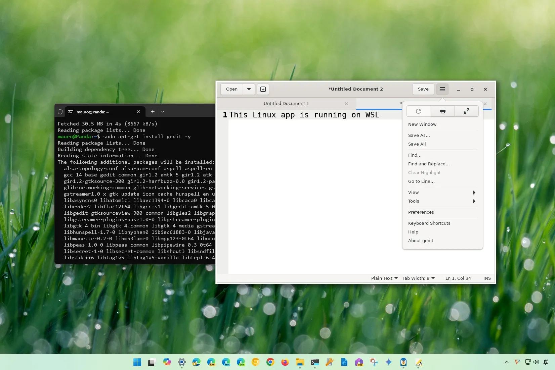
Task: Select New Window from the menu
Action: (x=442, y=124)
